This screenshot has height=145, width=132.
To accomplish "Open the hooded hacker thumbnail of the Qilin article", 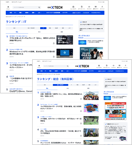I will coord(65,40).
